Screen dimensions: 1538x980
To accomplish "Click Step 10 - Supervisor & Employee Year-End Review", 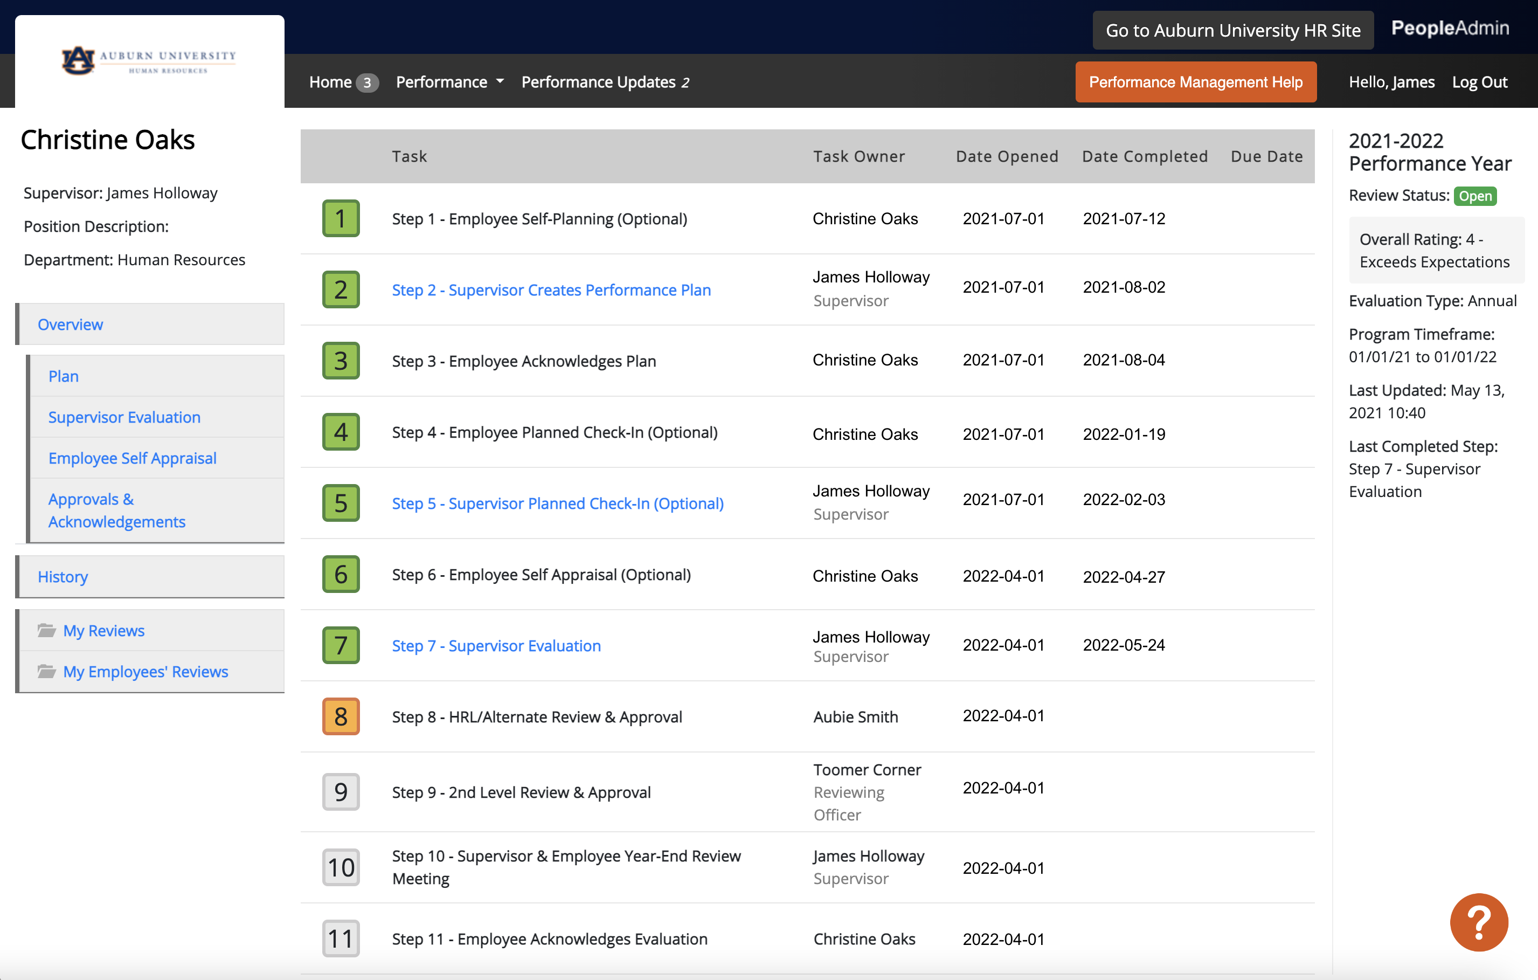I will pos(566,867).
